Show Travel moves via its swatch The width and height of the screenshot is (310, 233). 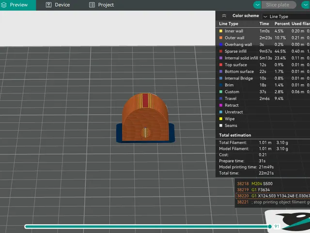[x=221, y=98]
